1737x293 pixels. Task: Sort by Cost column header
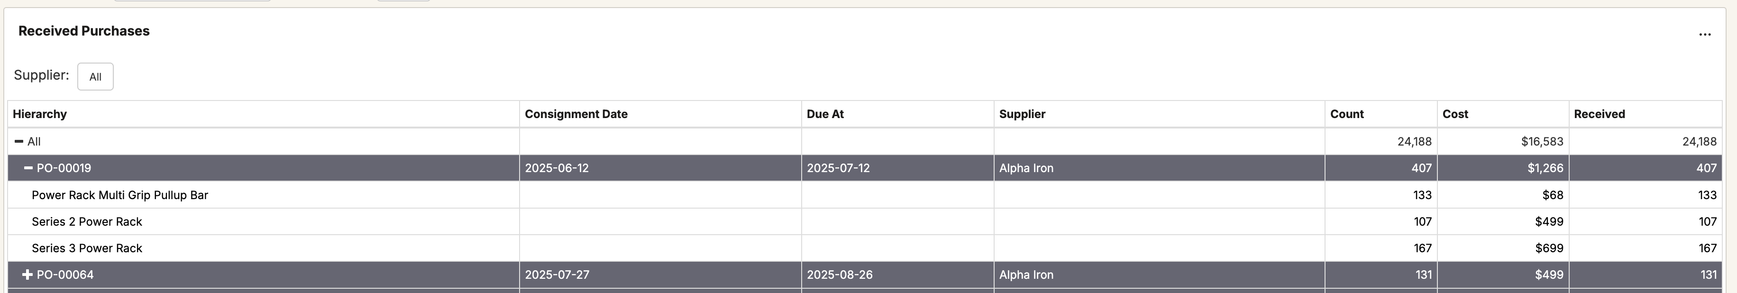pos(1454,114)
